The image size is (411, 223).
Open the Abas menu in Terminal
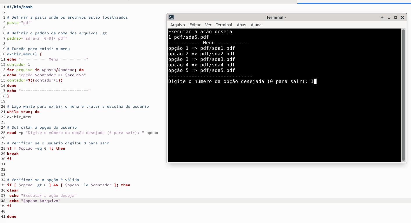pyautogui.click(x=242, y=25)
